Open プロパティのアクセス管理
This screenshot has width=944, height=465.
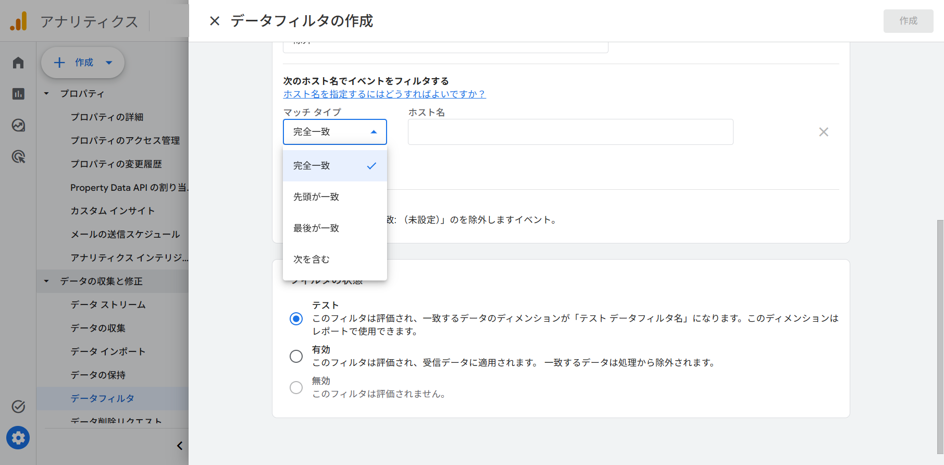tap(125, 141)
